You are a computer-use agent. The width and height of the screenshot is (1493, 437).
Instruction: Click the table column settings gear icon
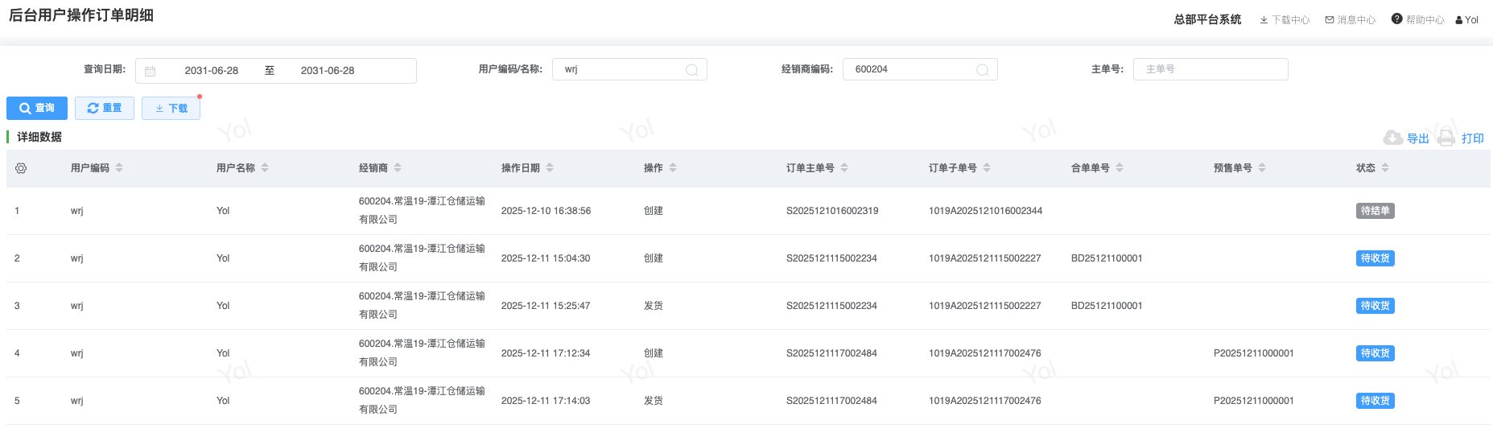point(21,168)
